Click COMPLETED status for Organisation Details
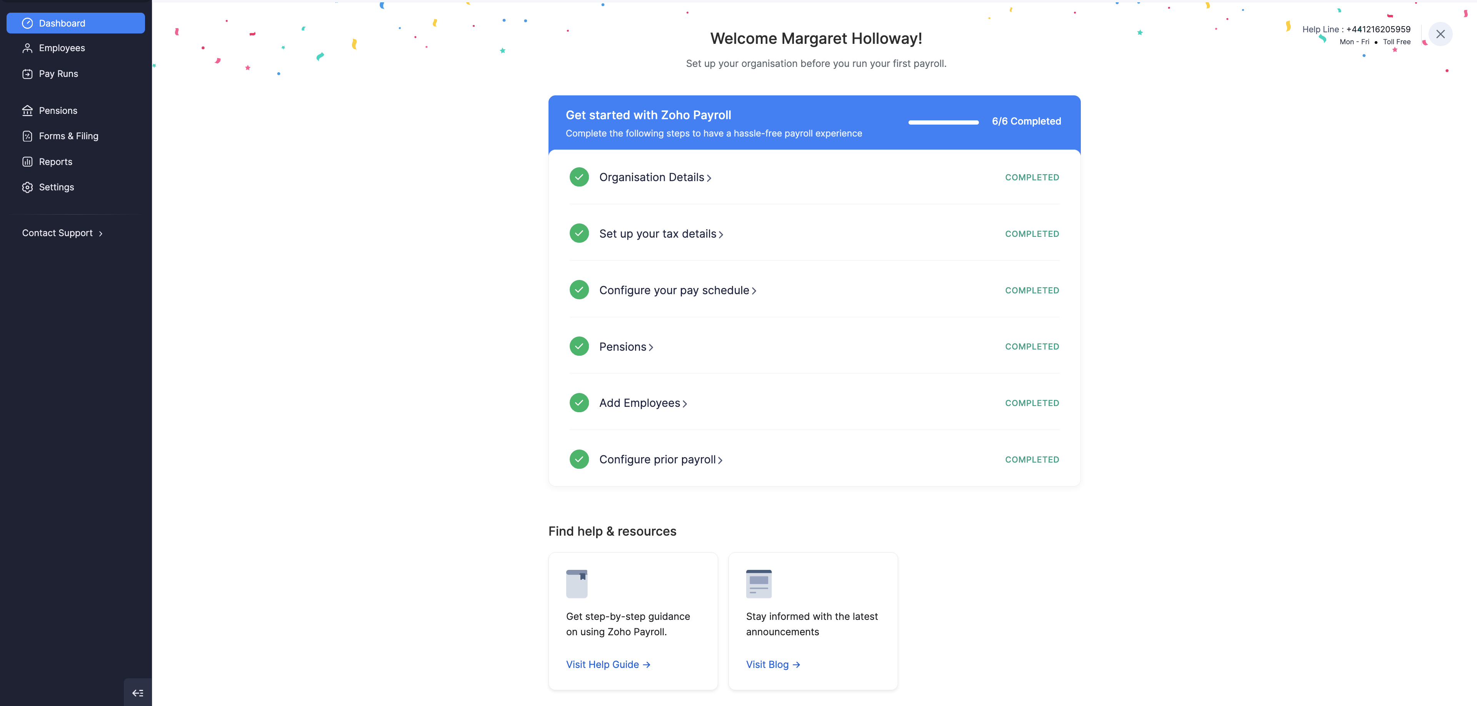This screenshot has width=1477, height=706. [1032, 178]
